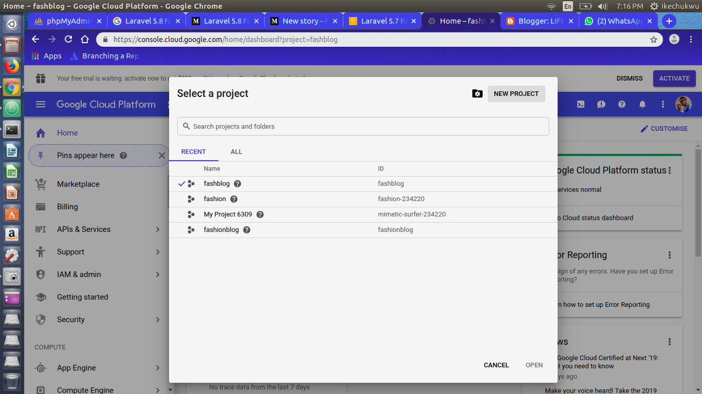Open Getting started in the sidebar
Viewport: 702px width, 394px height.
[82, 297]
